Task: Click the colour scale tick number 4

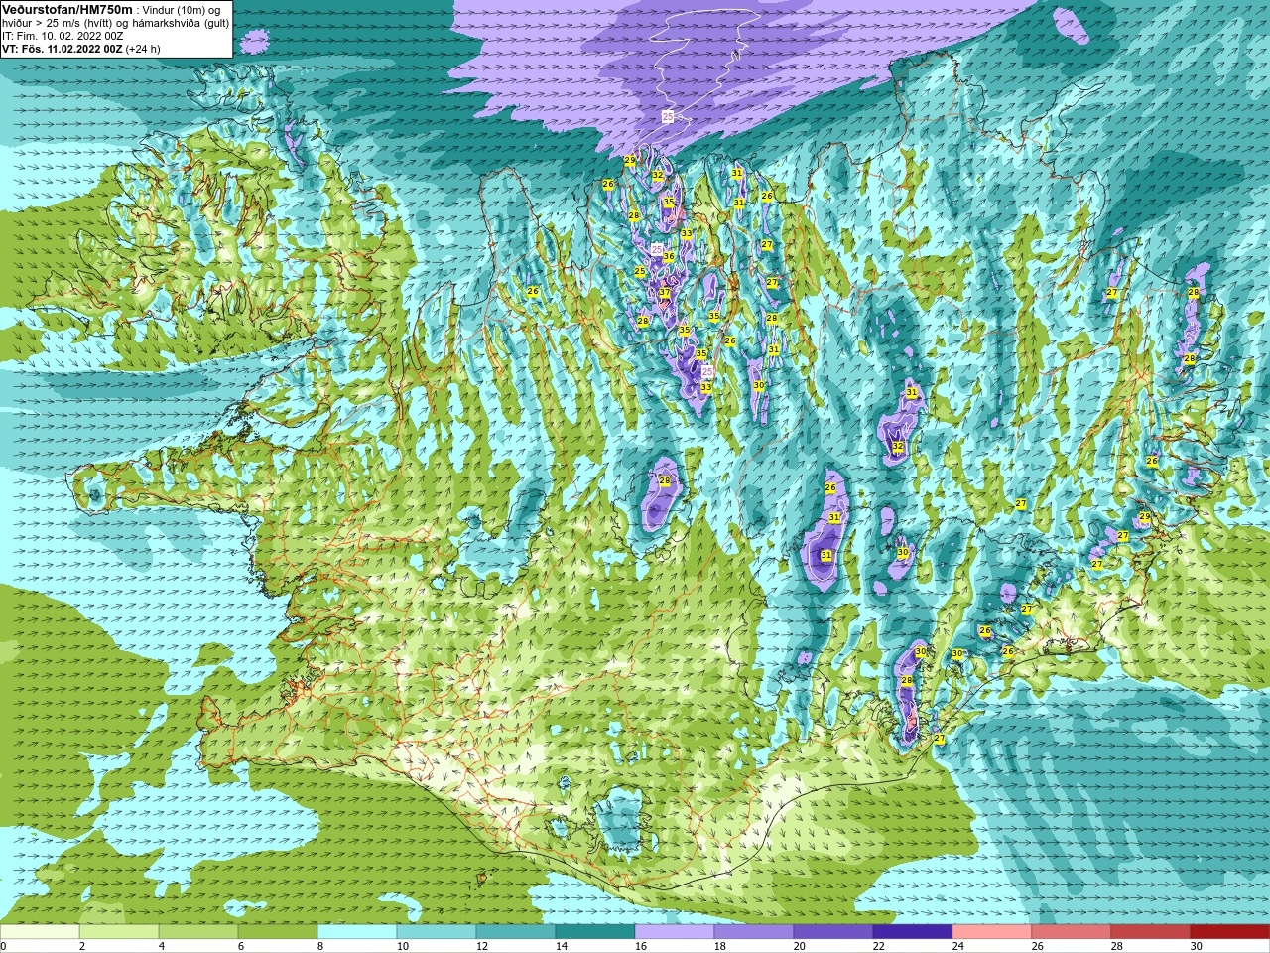Action: [163, 946]
